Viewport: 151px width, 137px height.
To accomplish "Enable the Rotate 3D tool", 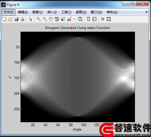I will (57, 19).
